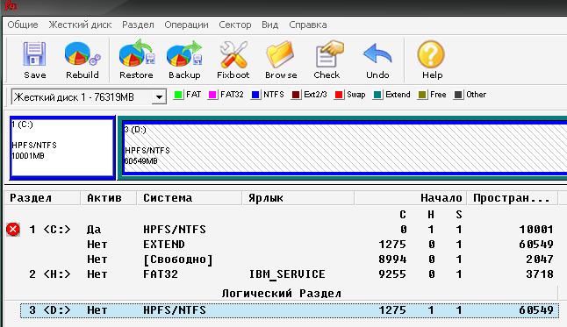Click the Актив column header
Image resolution: width=567 pixels, height=327 pixels.
[109, 198]
